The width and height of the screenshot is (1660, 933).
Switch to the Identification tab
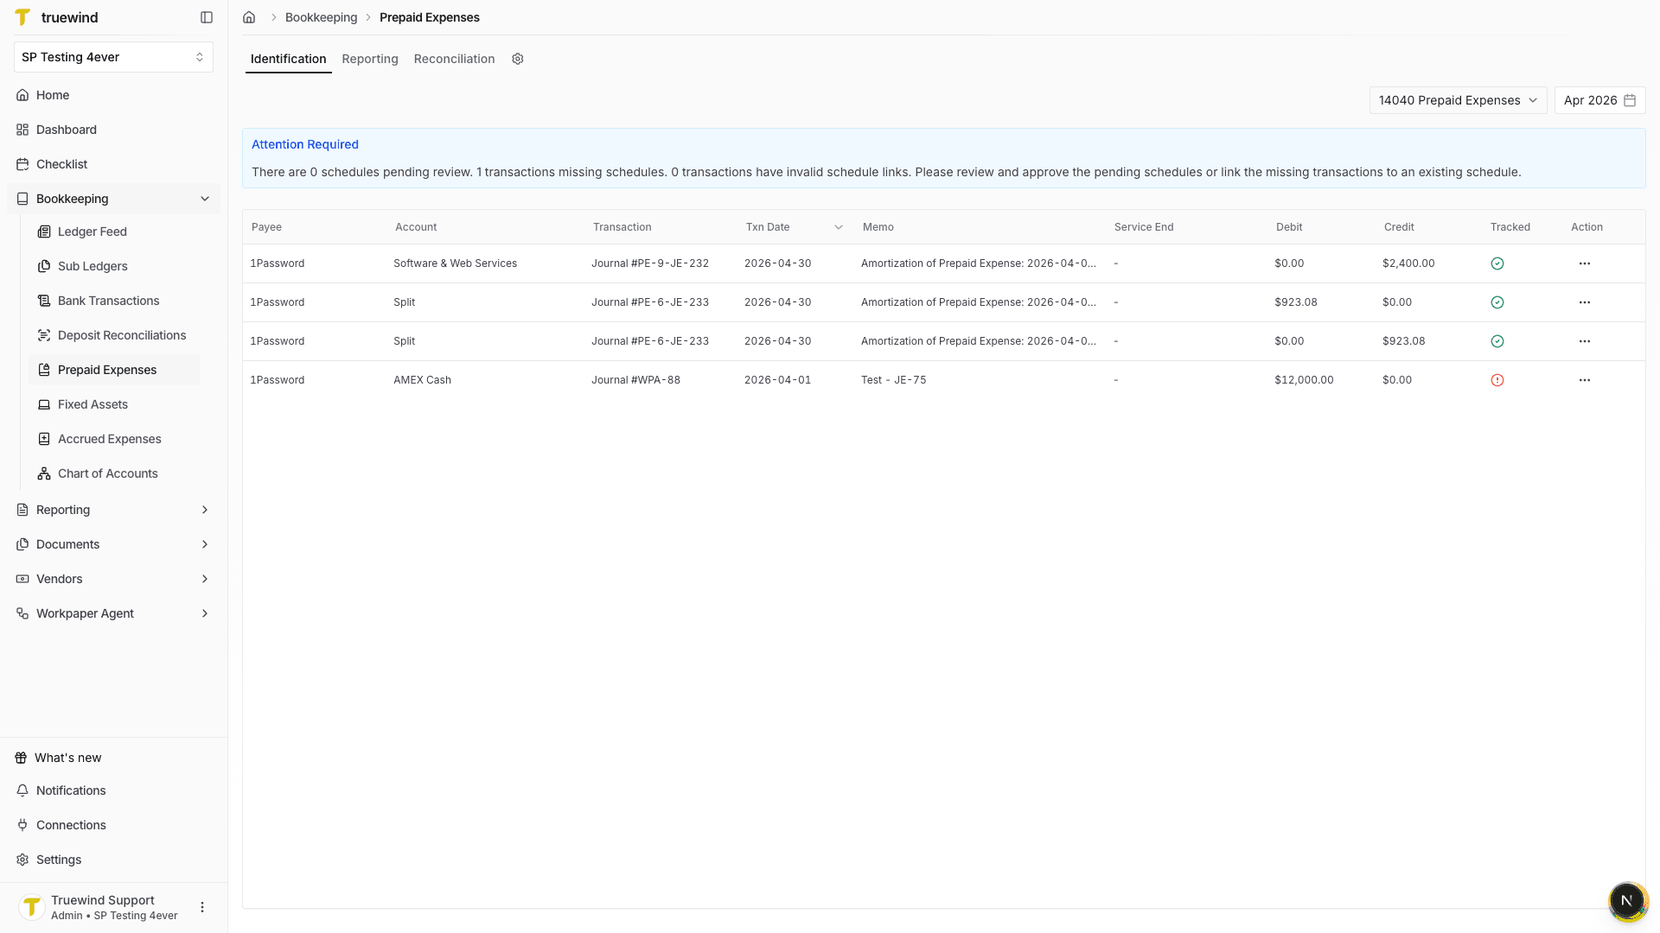pos(288,59)
